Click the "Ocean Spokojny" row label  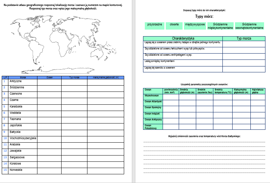[153, 108]
